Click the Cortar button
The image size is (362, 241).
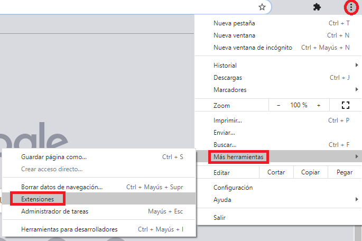[276, 172]
